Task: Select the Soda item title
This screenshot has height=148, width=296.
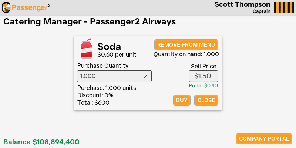Action: (x=109, y=47)
